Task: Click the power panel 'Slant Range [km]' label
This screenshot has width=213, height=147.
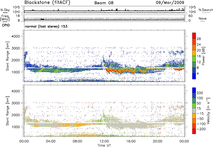Action: [7, 56]
